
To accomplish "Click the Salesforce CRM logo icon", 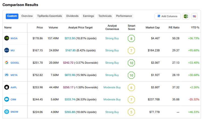I will [x=7, y=99].
